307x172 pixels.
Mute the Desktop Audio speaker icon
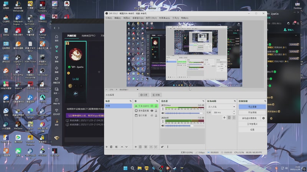pyautogui.click(x=163, y=126)
